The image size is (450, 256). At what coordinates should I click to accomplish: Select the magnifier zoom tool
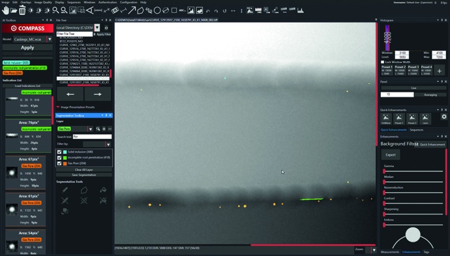tap(56, 10)
